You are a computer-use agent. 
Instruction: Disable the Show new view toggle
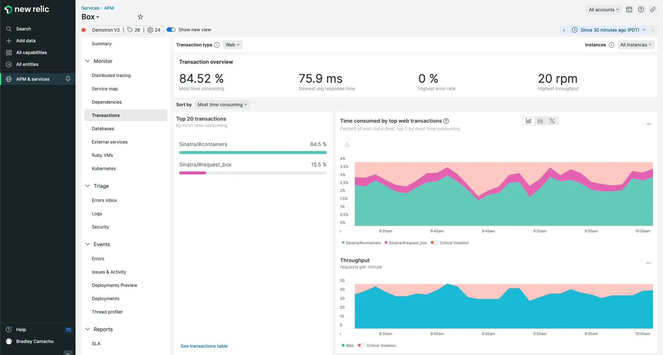171,30
